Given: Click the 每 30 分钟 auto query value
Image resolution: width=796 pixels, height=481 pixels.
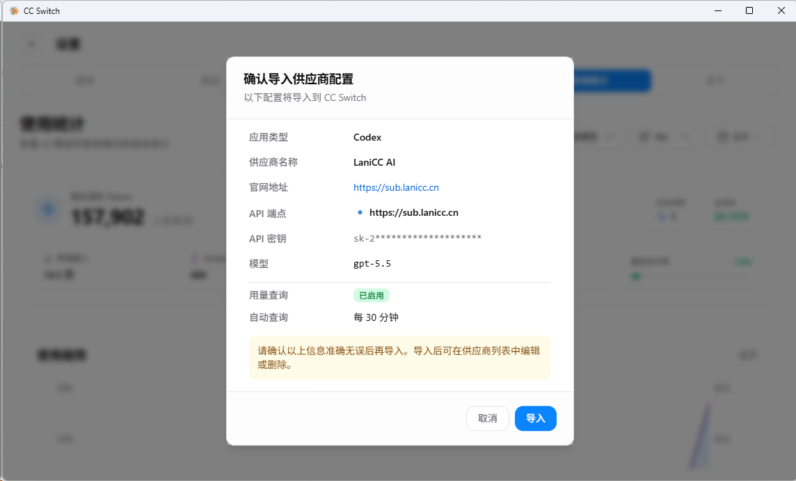Looking at the screenshot, I should click(376, 317).
